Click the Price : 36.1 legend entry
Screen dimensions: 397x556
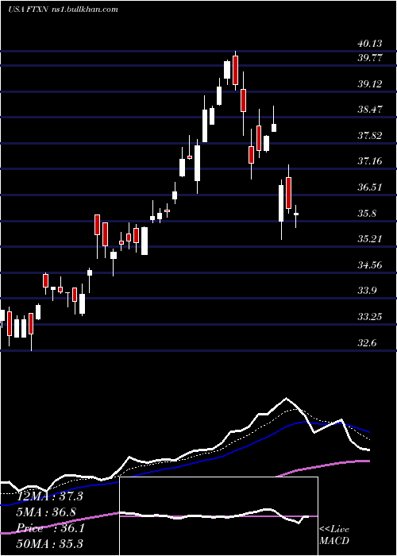[50, 528]
